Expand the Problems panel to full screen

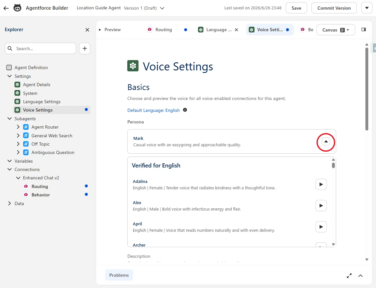pos(349,276)
